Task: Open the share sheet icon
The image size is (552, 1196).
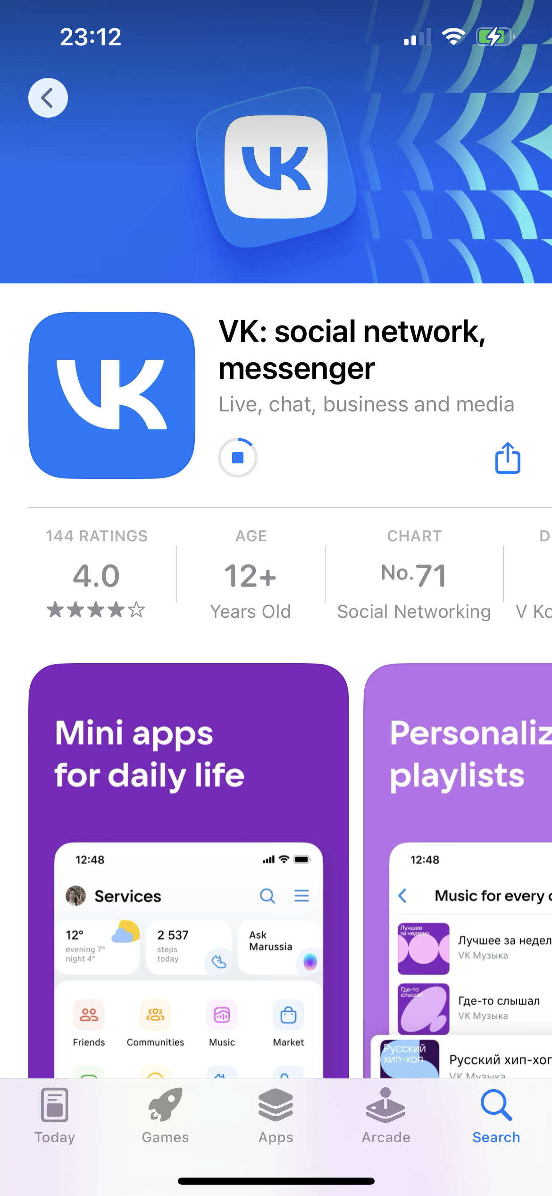Action: 508,458
